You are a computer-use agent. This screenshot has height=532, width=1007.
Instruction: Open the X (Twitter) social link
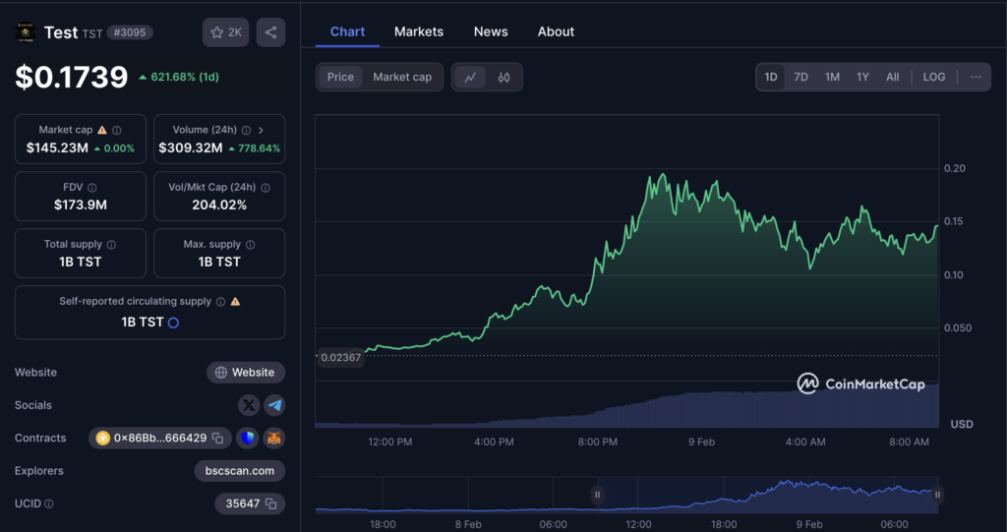pos(249,405)
